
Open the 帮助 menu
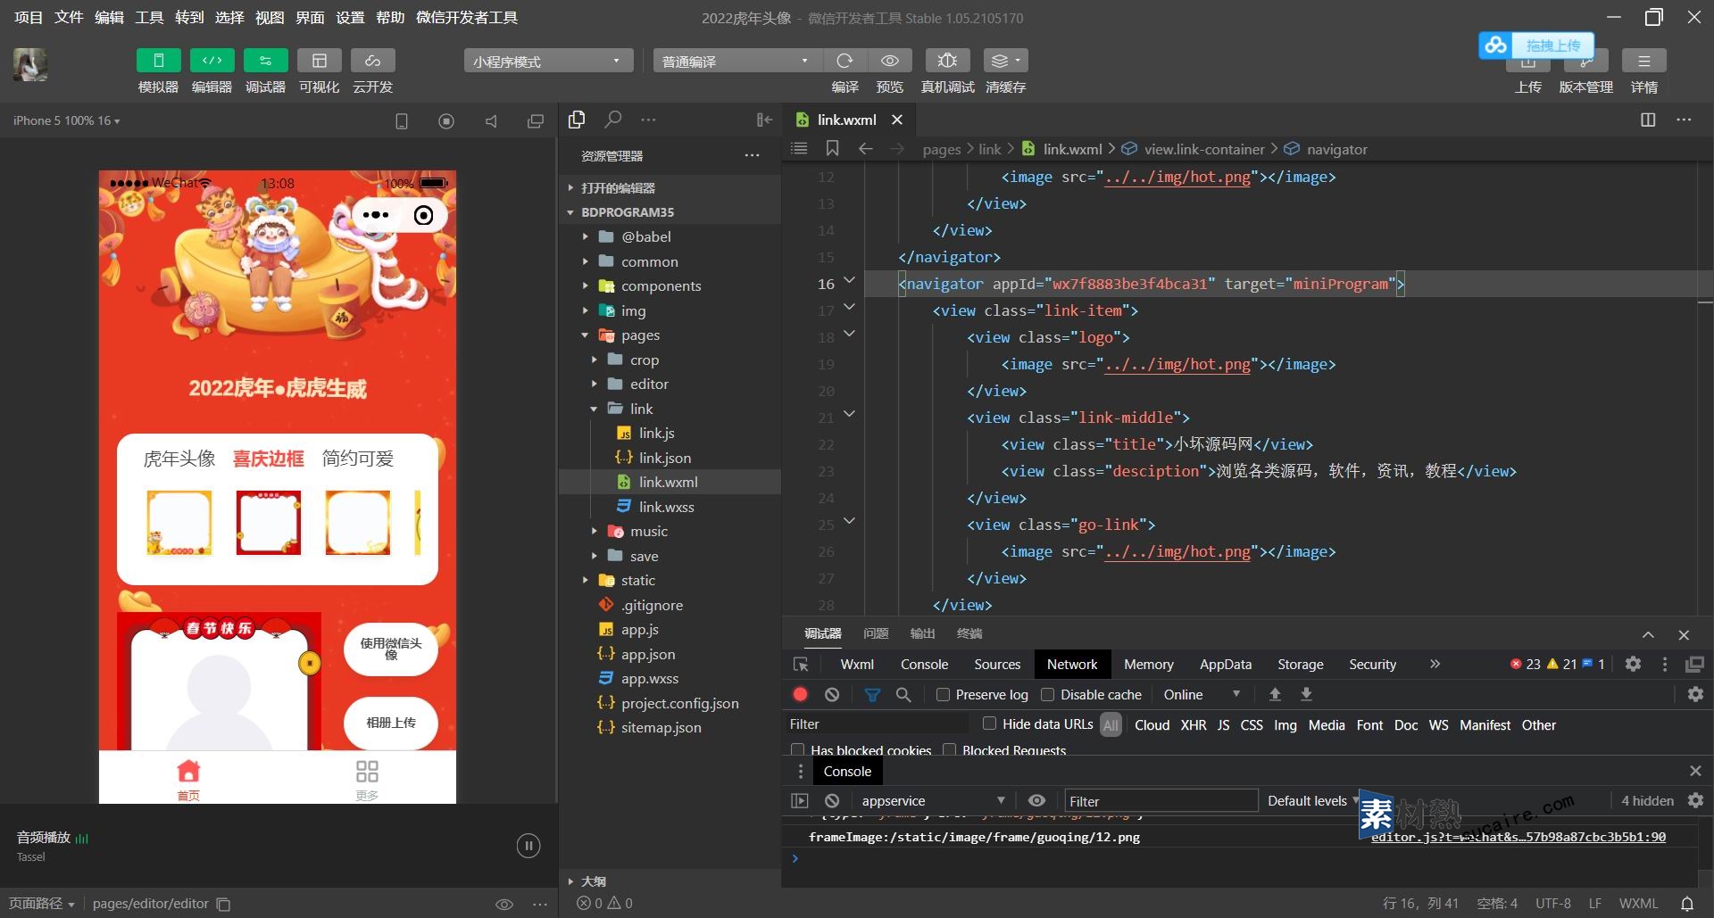click(x=390, y=17)
